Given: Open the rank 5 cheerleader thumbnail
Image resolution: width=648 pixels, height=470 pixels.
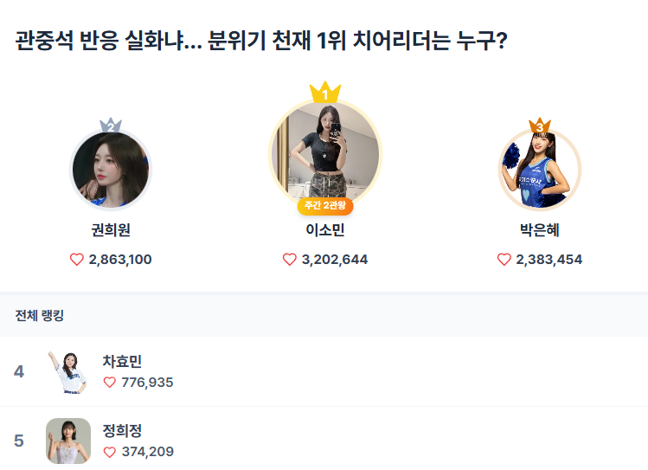Looking at the screenshot, I should coord(67,441).
